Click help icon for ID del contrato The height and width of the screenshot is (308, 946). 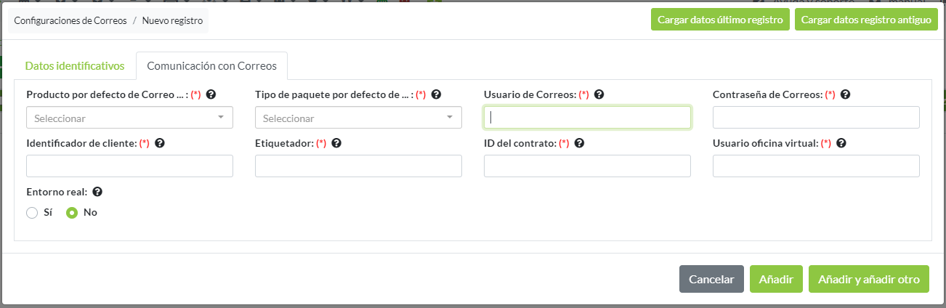tap(579, 143)
